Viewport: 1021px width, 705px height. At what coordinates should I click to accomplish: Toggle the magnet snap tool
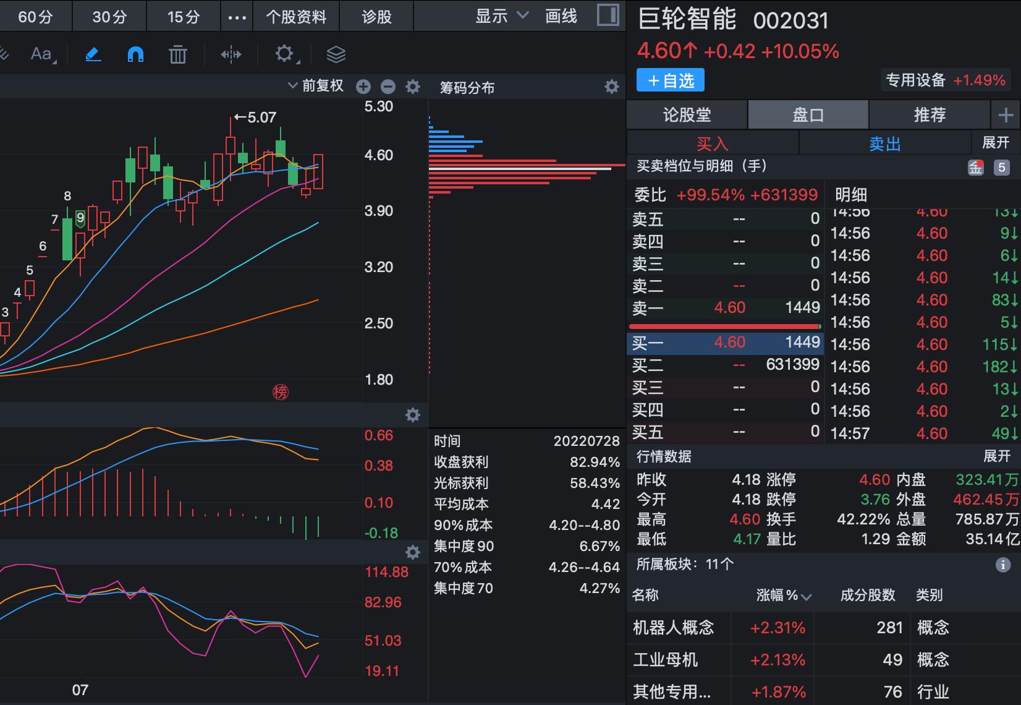point(135,54)
